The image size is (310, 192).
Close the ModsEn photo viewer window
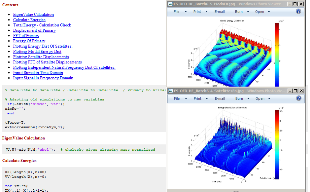point(301,4)
